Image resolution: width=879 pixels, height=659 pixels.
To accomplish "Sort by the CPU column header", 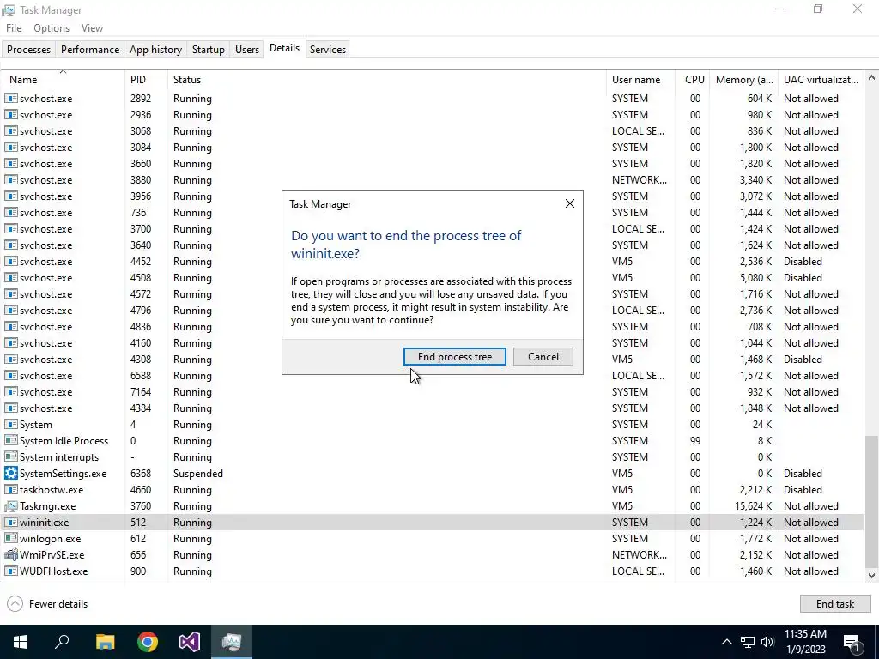I will [x=693, y=80].
